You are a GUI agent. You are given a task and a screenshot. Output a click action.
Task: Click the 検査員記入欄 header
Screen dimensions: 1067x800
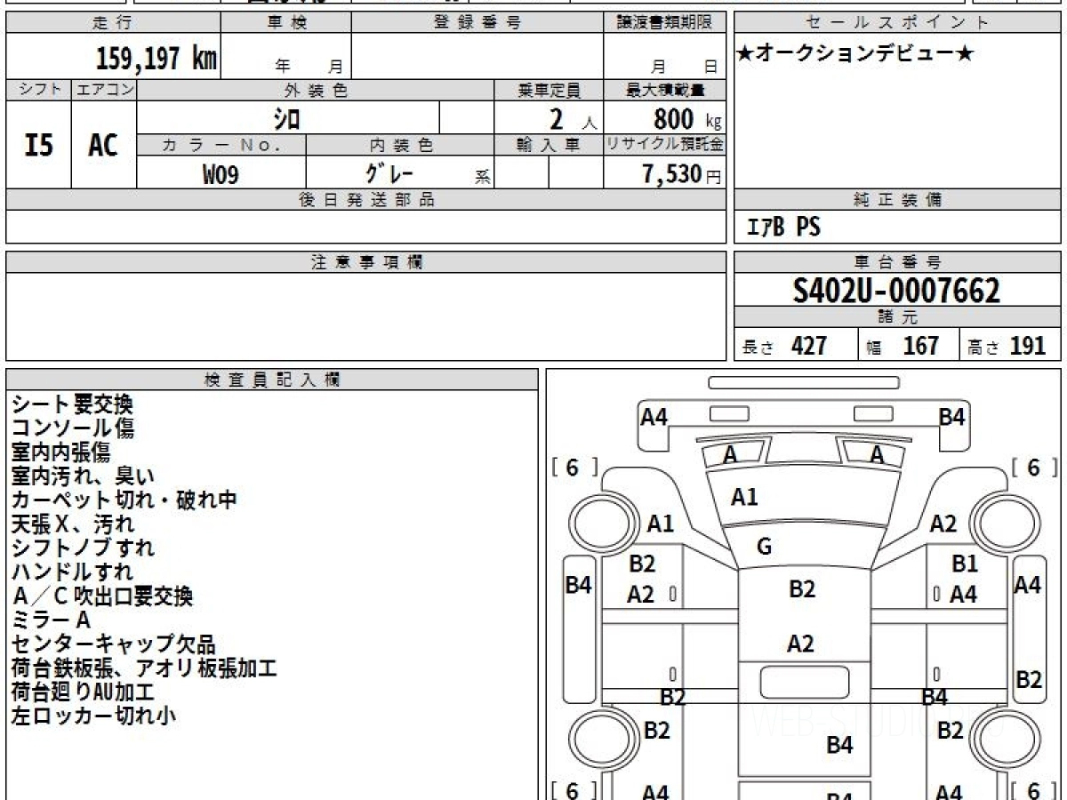pyautogui.click(x=272, y=380)
